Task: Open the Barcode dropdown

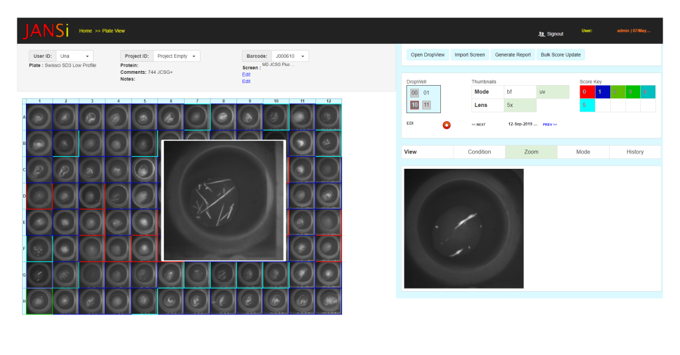Action: (290, 57)
